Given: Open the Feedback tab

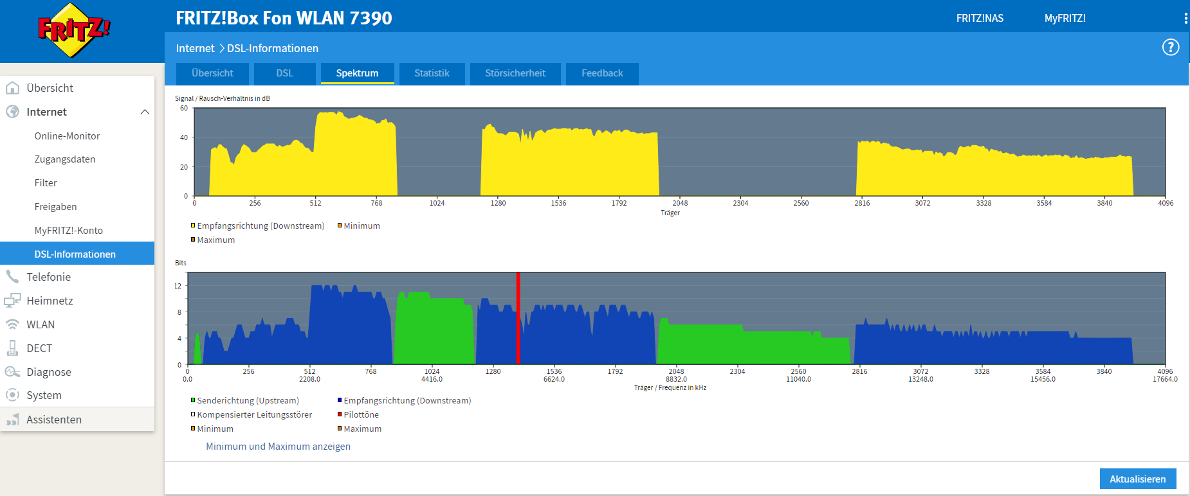Looking at the screenshot, I should 602,73.
